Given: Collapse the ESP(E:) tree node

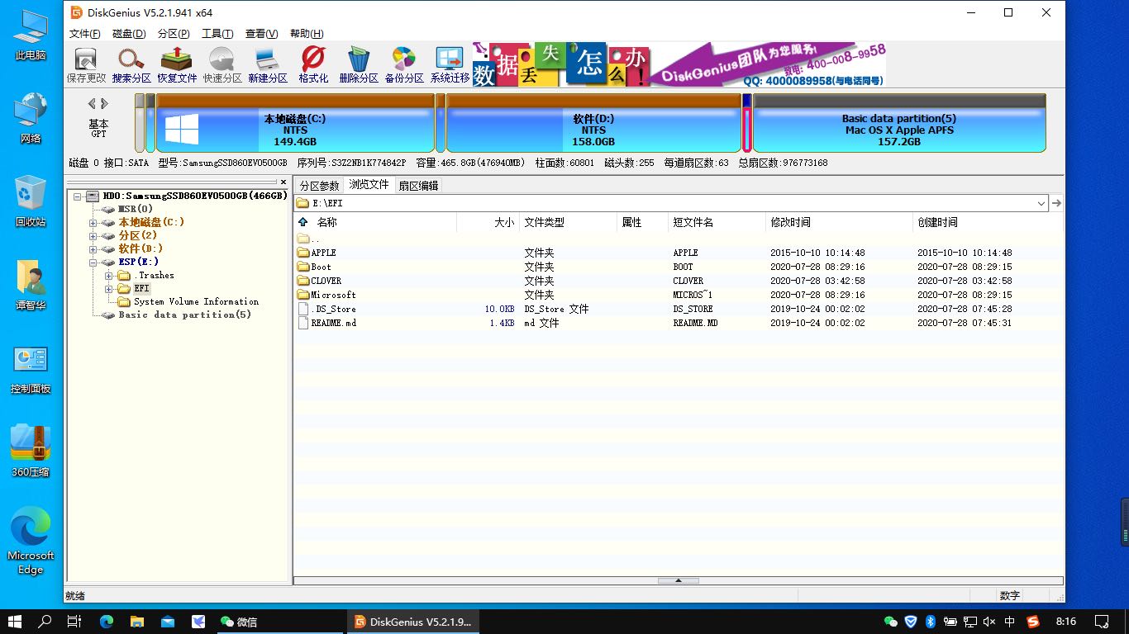Looking at the screenshot, I should click(93, 263).
